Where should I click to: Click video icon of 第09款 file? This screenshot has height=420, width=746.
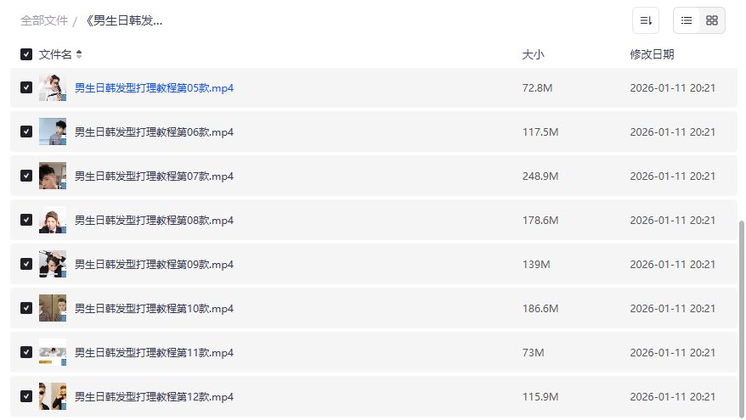coord(53,264)
